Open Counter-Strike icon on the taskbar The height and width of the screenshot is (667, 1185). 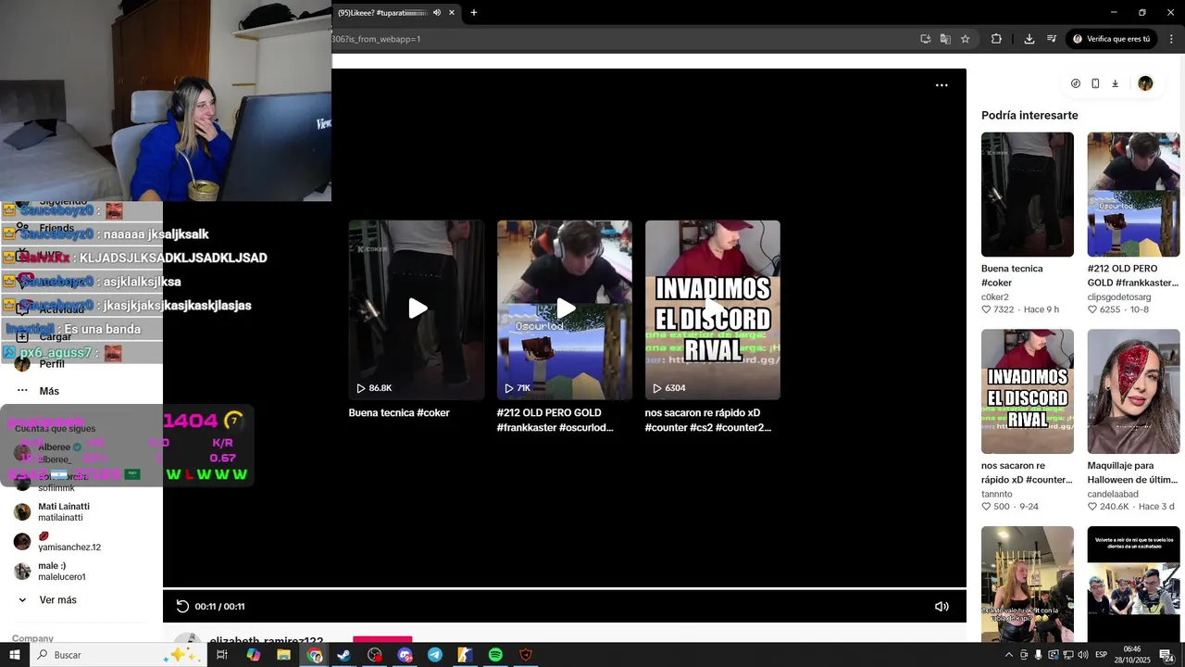[465, 655]
